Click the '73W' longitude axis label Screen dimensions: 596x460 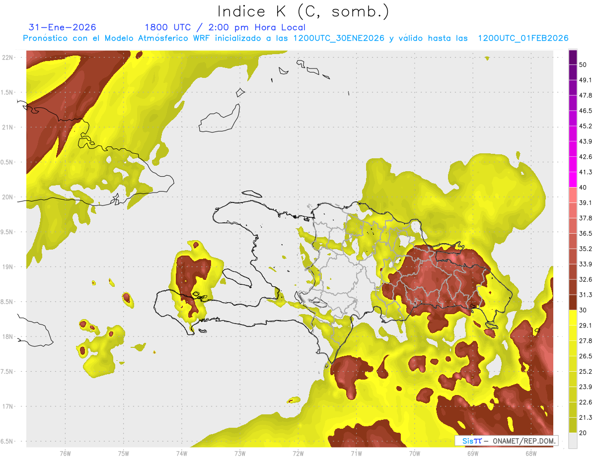click(240, 453)
